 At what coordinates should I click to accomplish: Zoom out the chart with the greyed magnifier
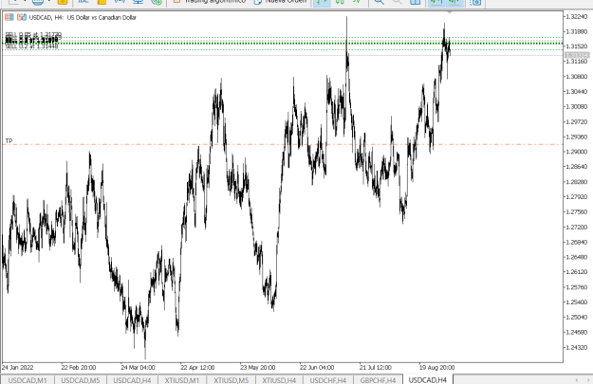click(x=397, y=2)
